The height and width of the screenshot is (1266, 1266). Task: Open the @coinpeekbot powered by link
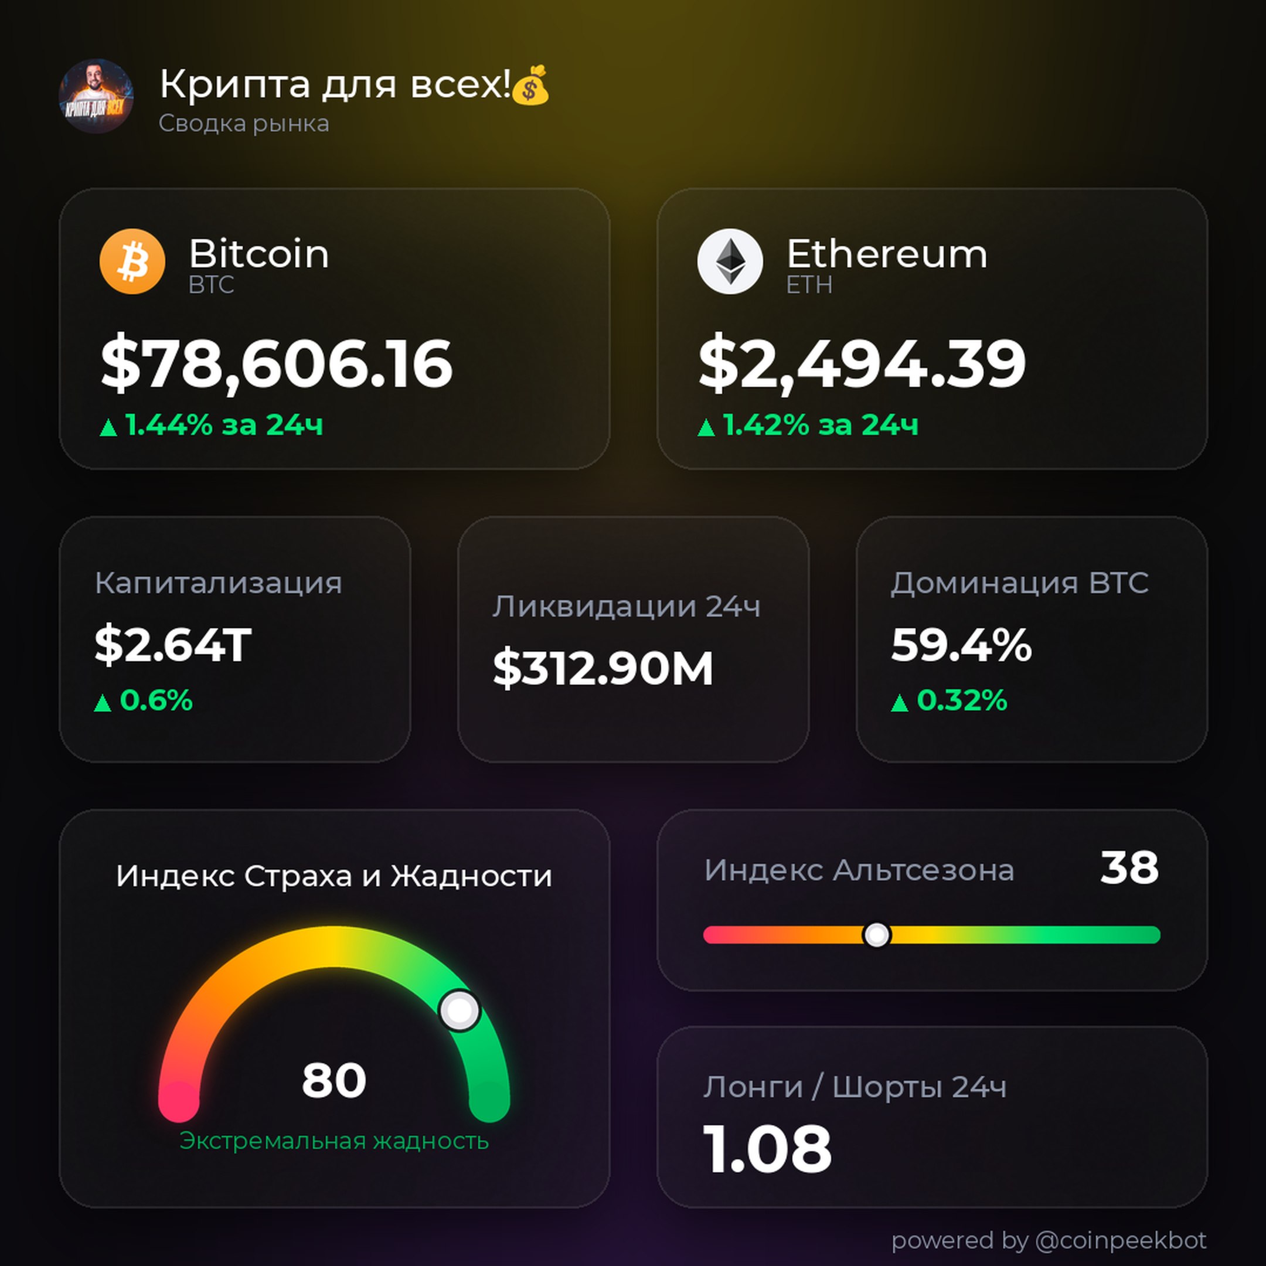1121,1240
